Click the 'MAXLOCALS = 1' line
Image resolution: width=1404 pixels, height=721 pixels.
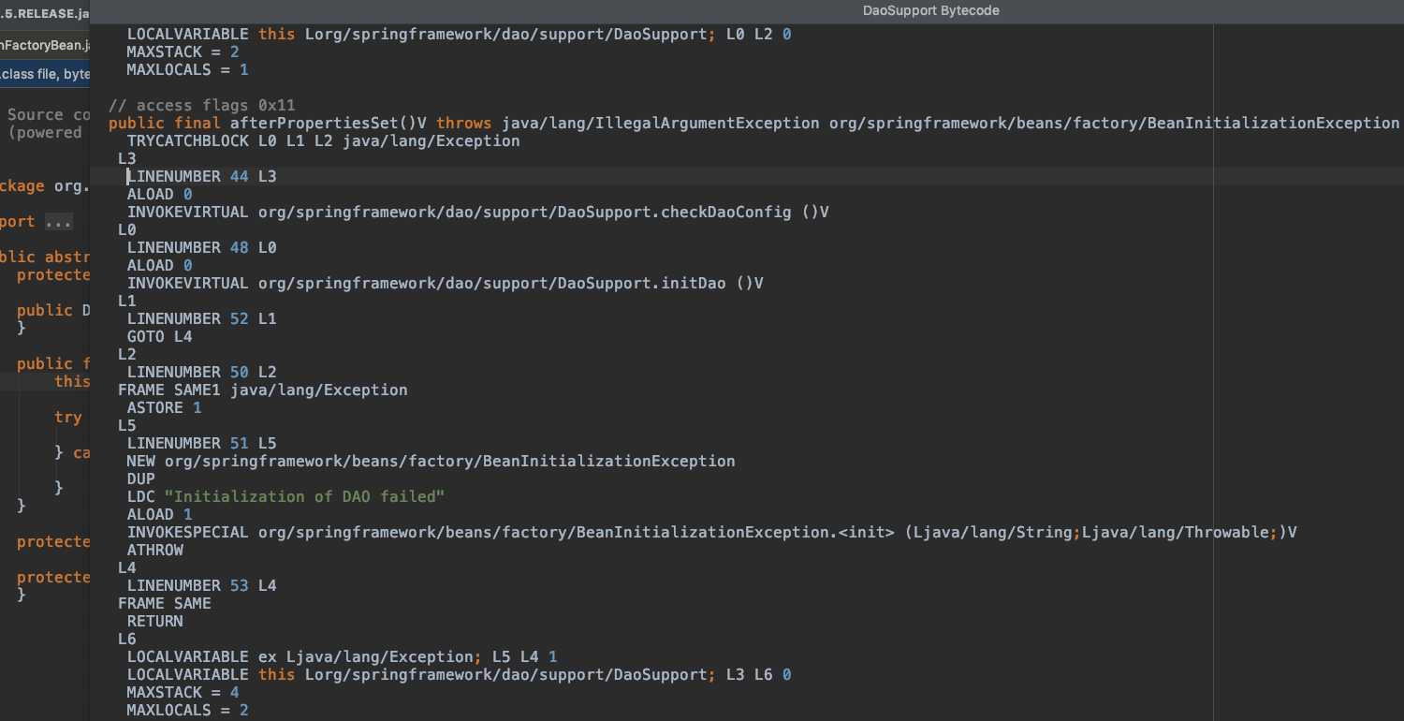point(187,69)
